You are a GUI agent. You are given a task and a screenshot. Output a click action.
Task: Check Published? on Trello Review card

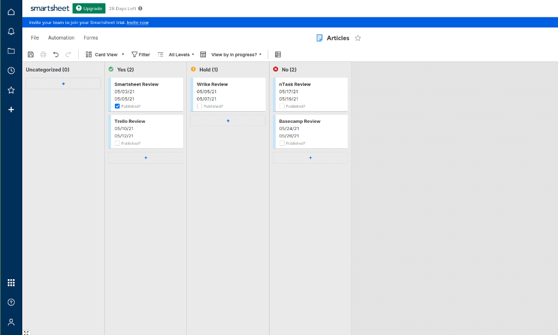[117, 143]
